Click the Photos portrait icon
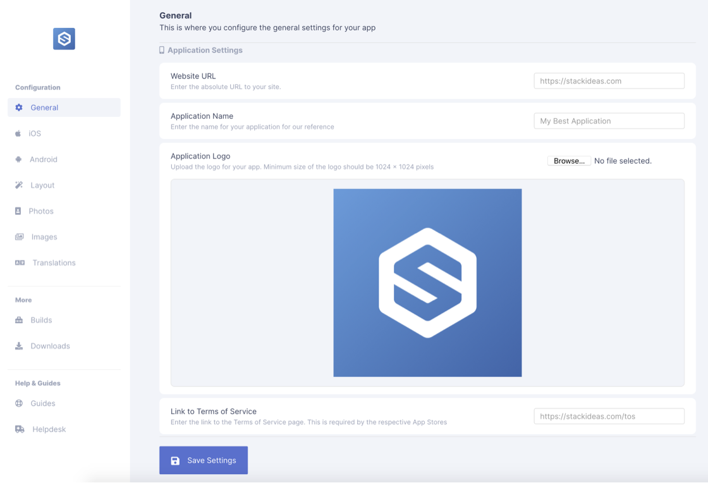Screen dimensions: 708x483 (18, 211)
